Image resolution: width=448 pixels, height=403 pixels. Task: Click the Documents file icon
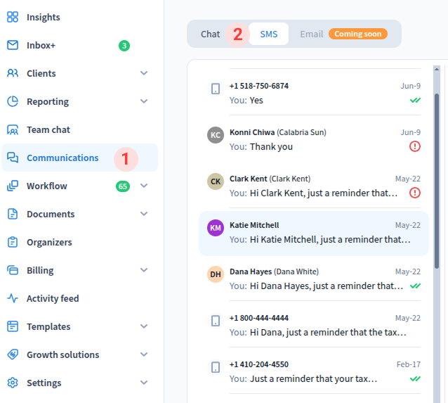pyautogui.click(x=13, y=214)
